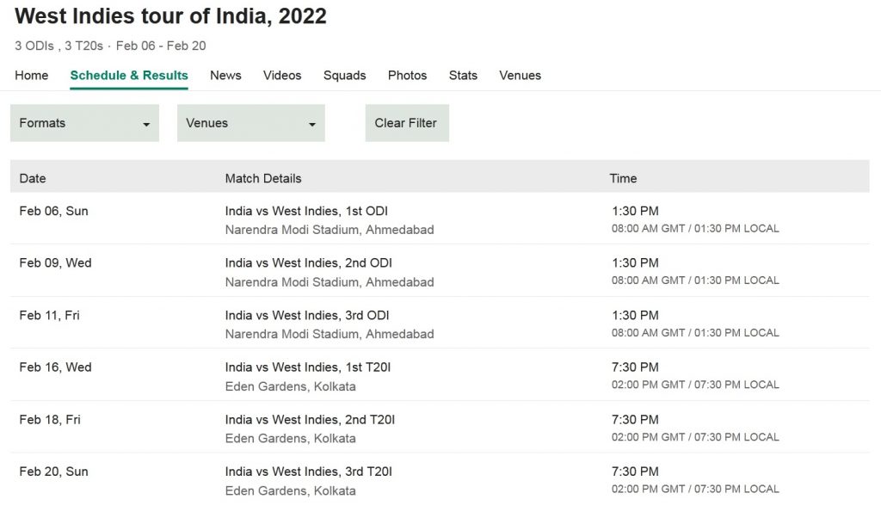Open the Photos tab
This screenshot has height=518, width=881.
407,76
